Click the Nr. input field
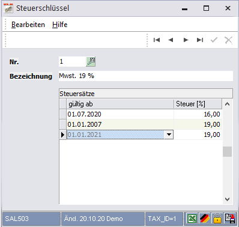Screen dimensions: 239x227 (72, 61)
